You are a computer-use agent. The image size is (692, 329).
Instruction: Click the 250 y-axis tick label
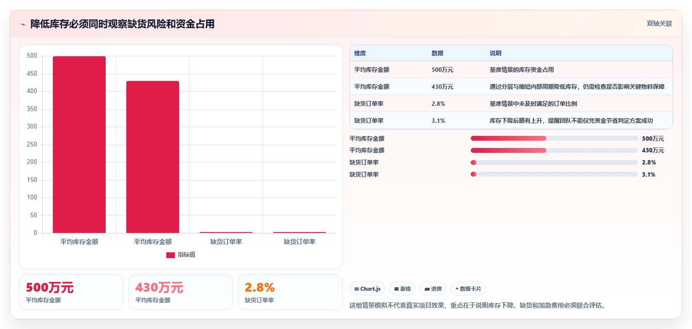(32, 145)
